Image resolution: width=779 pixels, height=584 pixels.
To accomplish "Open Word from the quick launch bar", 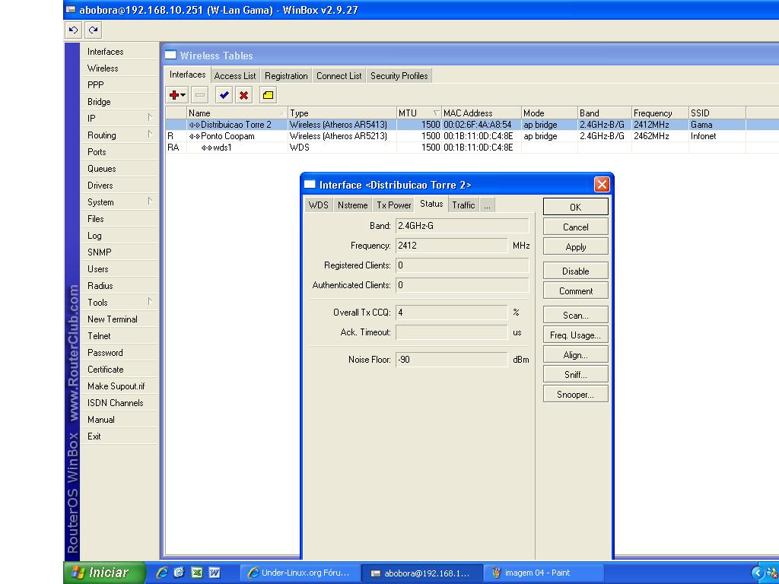I will point(215,573).
